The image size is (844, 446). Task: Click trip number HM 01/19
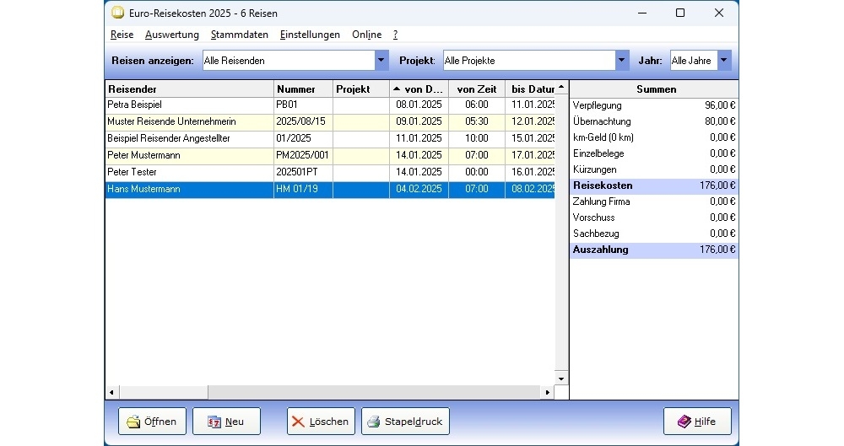coord(296,190)
